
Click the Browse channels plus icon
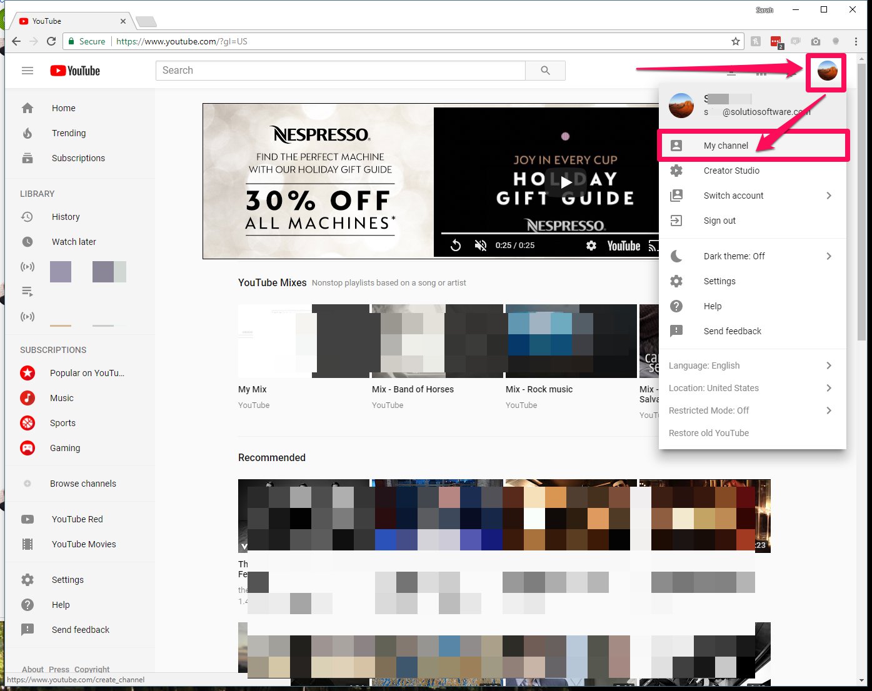pyautogui.click(x=28, y=484)
